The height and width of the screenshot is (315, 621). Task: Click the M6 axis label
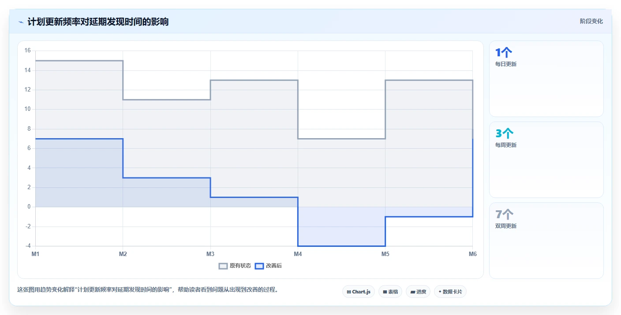(472, 254)
